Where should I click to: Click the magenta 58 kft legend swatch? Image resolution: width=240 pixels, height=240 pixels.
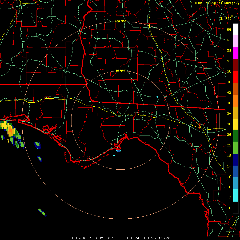pos(235,53)
